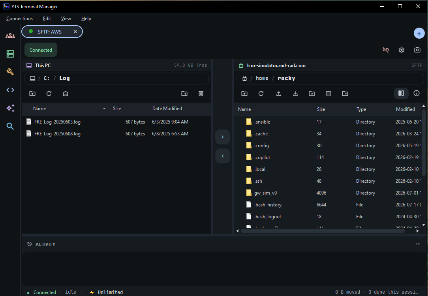Create new folder in local pane
This screenshot has height=296, width=428.
pos(184,94)
